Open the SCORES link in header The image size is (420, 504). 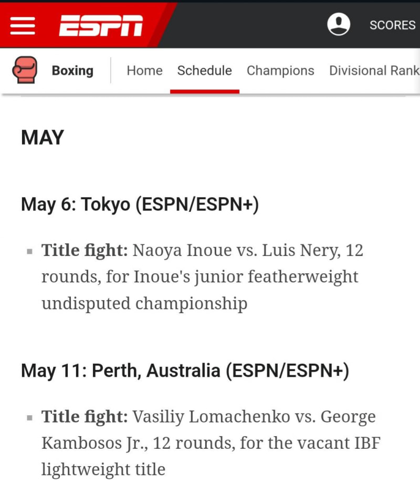pos(392,25)
